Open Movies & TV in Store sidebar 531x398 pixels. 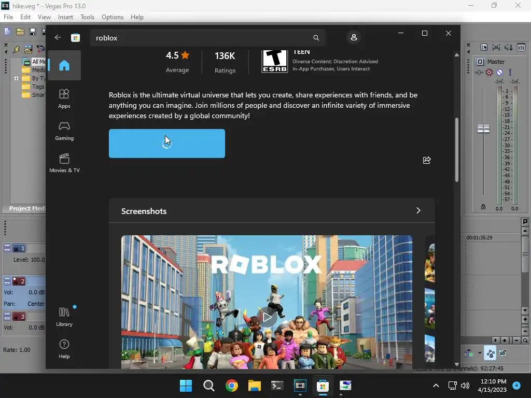[64, 163]
